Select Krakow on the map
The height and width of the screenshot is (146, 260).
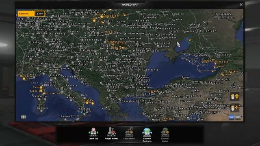tap(98, 35)
